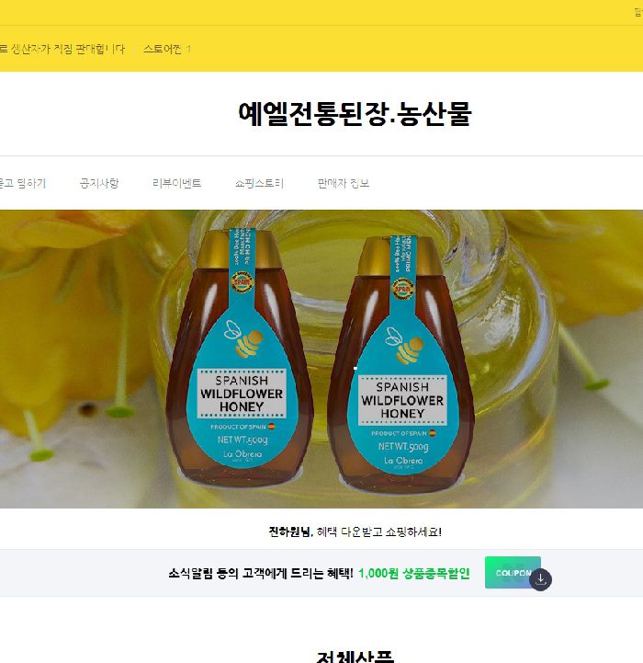The height and width of the screenshot is (663, 643).
Task: Click the green COUPON button
Action: [513, 573]
